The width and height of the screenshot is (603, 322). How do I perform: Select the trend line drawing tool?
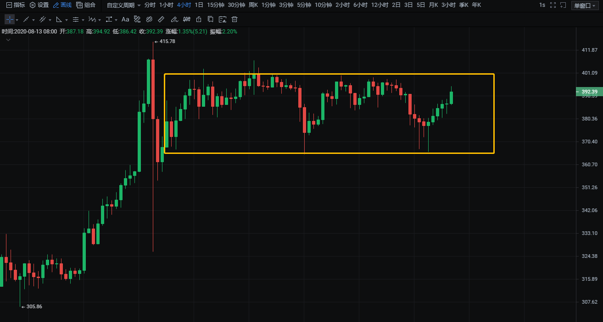(26, 20)
